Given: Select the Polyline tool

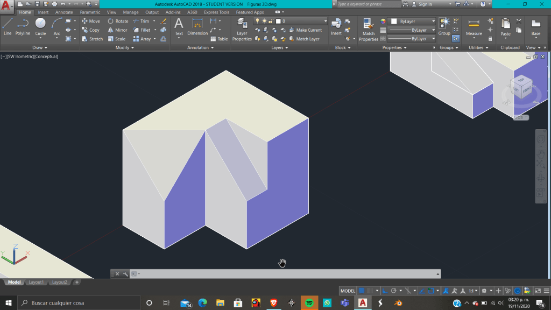Looking at the screenshot, I should coord(23,26).
